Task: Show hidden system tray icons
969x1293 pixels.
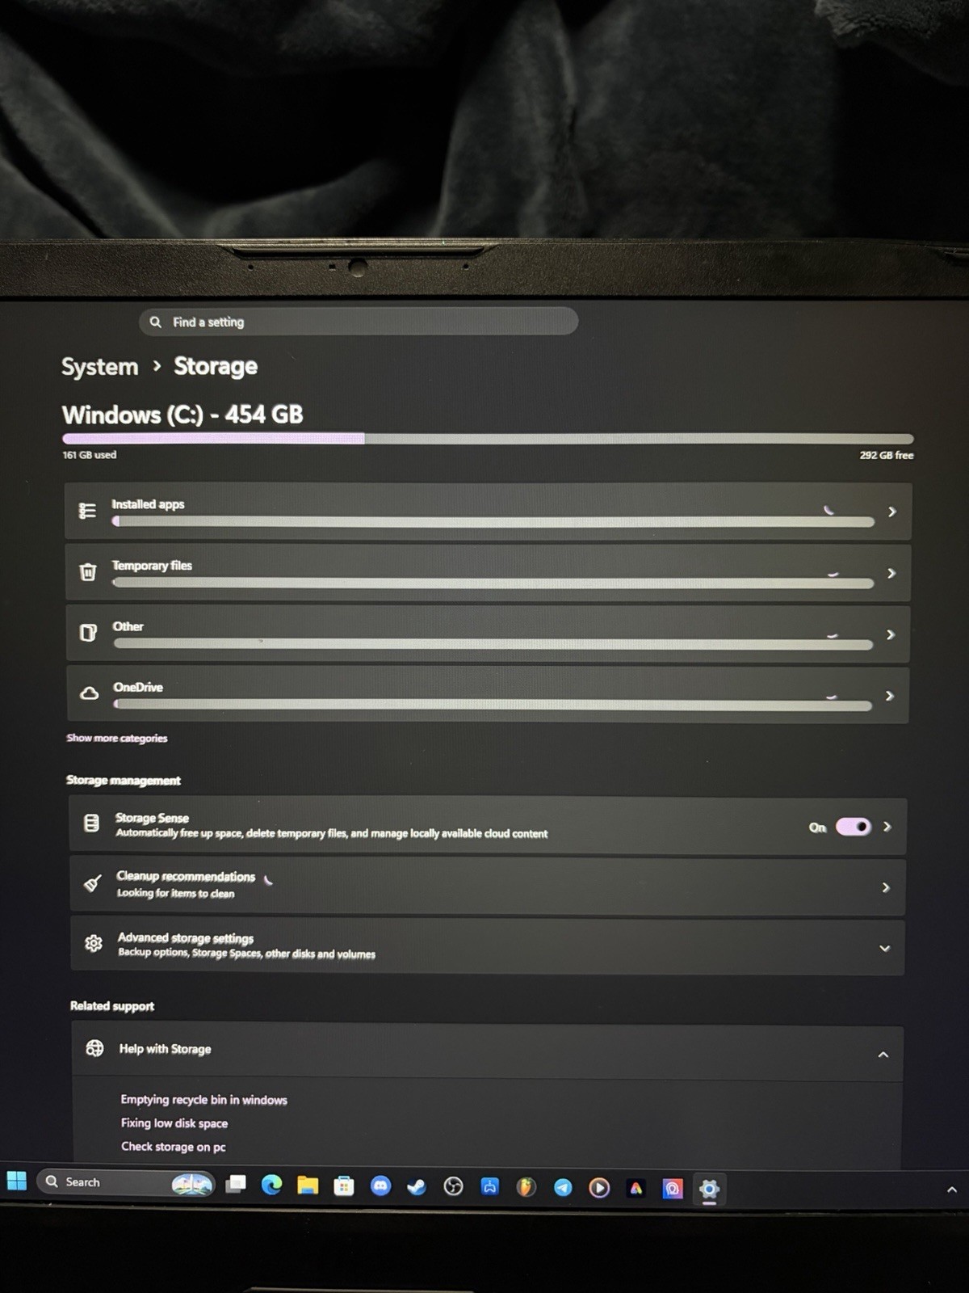Action: 951,1190
